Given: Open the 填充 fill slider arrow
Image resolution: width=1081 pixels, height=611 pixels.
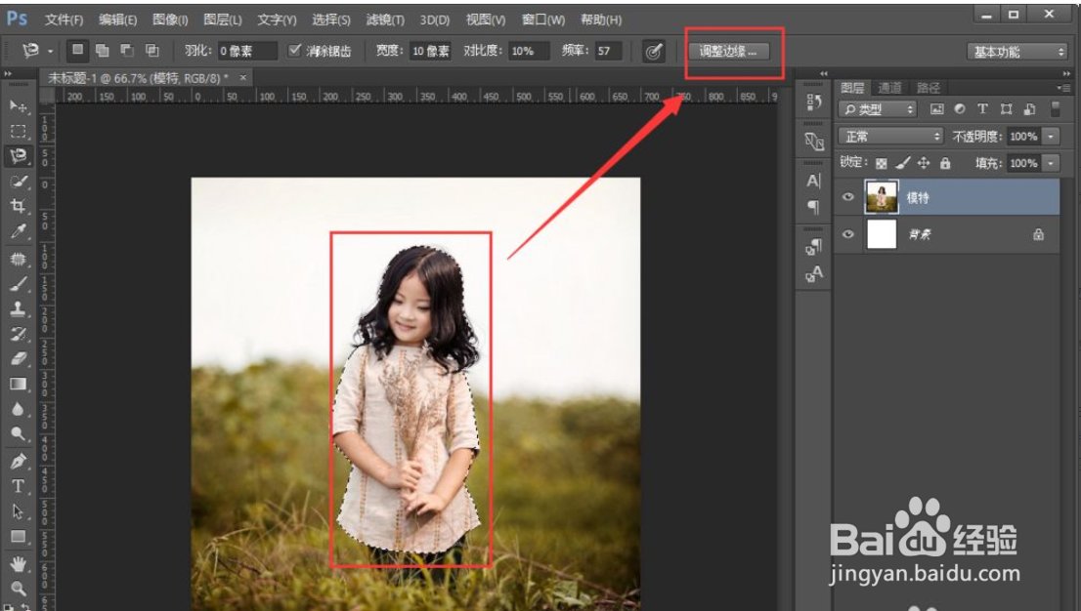Looking at the screenshot, I should (1051, 163).
